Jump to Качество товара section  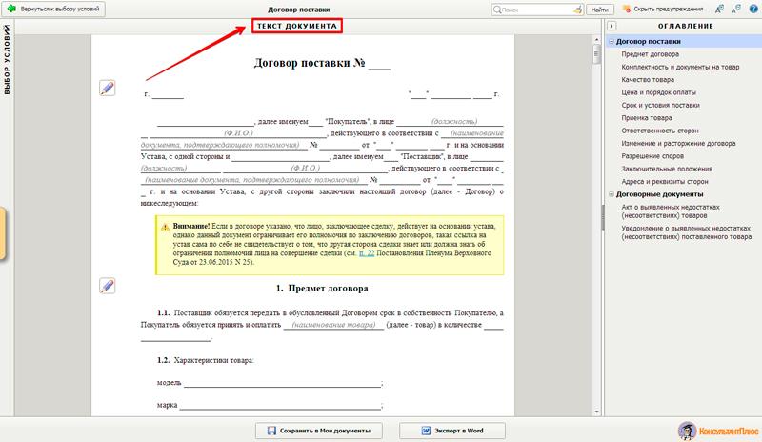pyautogui.click(x=648, y=80)
